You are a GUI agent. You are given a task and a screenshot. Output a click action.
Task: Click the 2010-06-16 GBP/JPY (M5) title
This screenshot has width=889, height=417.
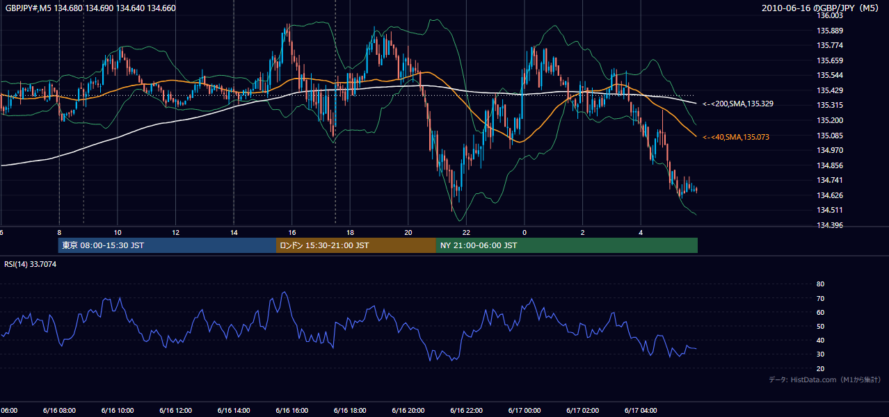pos(822,8)
